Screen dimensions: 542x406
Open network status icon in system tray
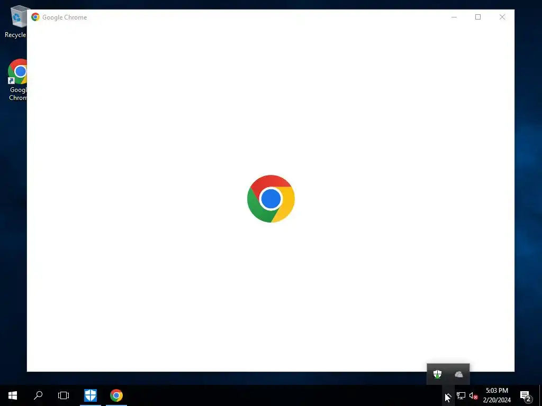(461, 395)
